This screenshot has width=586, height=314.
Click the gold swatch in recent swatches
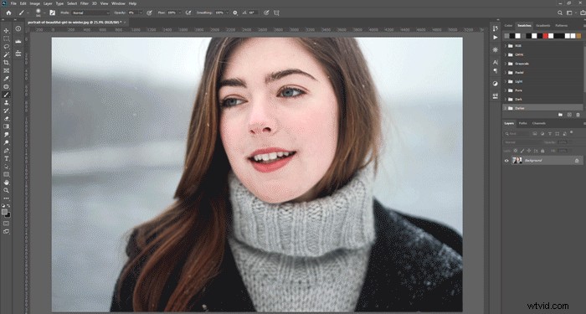tap(578, 36)
